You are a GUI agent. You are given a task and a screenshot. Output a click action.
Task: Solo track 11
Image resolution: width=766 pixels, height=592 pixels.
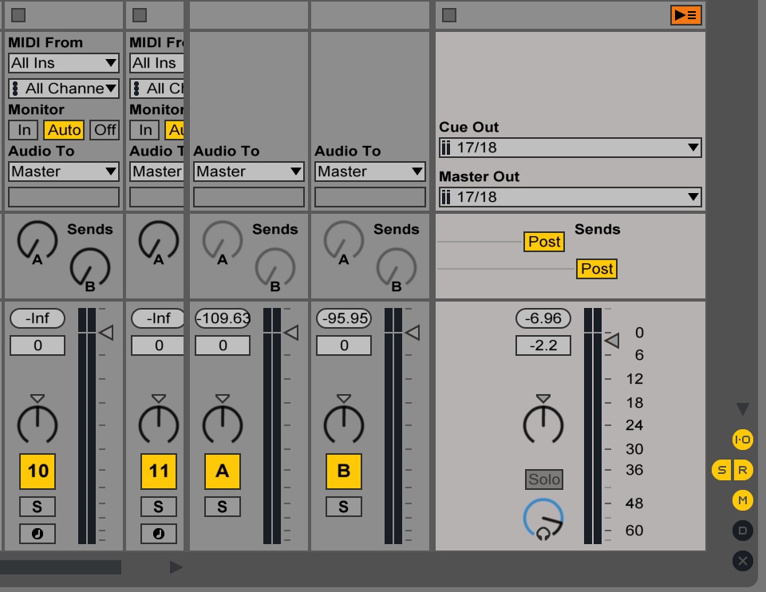pyautogui.click(x=158, y=506)
